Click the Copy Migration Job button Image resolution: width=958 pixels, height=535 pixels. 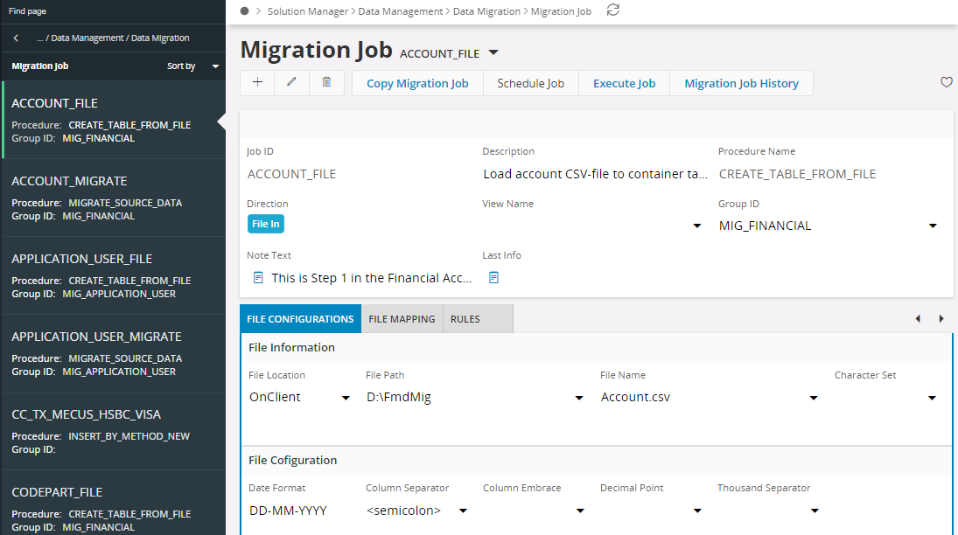pyautogui.click(x=417, y=83)
